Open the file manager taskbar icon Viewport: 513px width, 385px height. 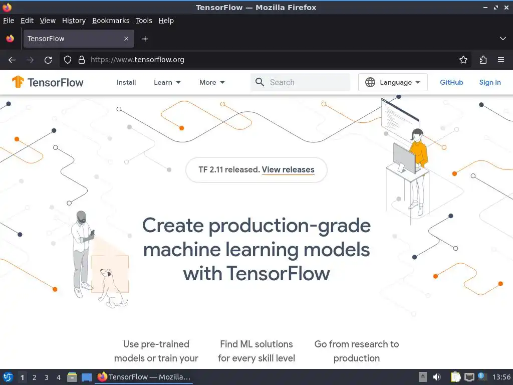[x=72, y=377]
